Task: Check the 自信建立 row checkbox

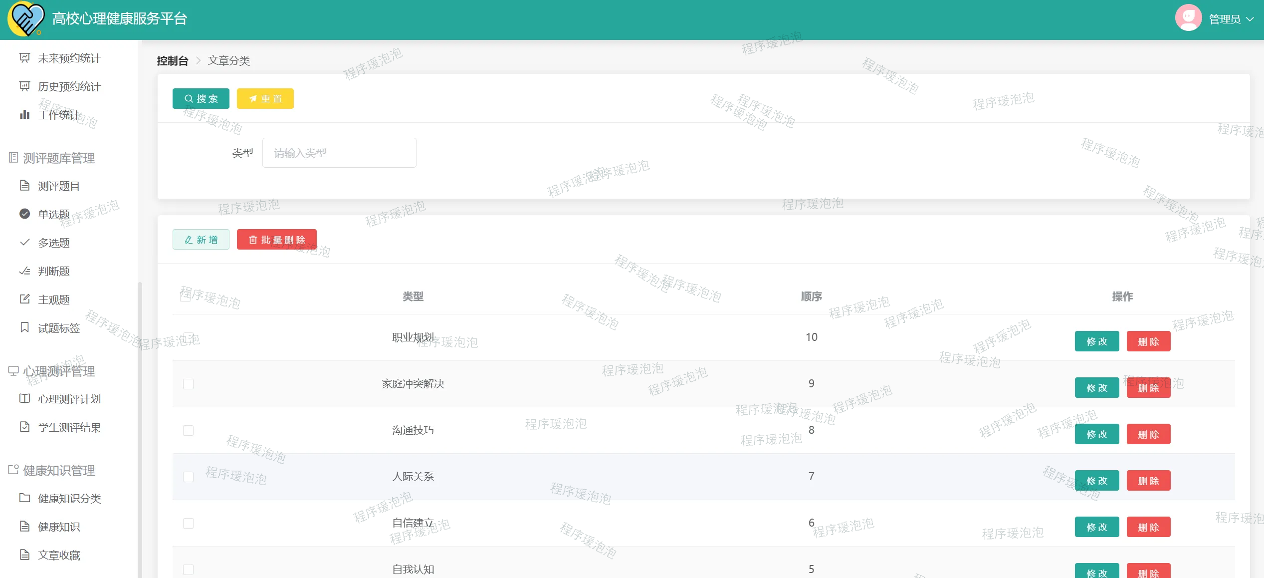Action: pos(188,523)
